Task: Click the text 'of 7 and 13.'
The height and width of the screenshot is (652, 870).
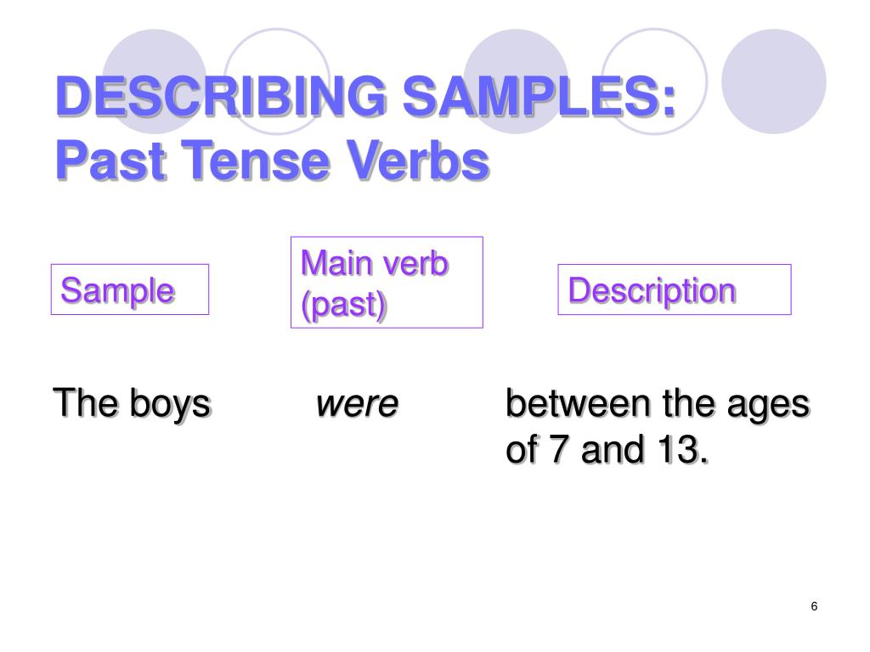Action: [607, 450]
